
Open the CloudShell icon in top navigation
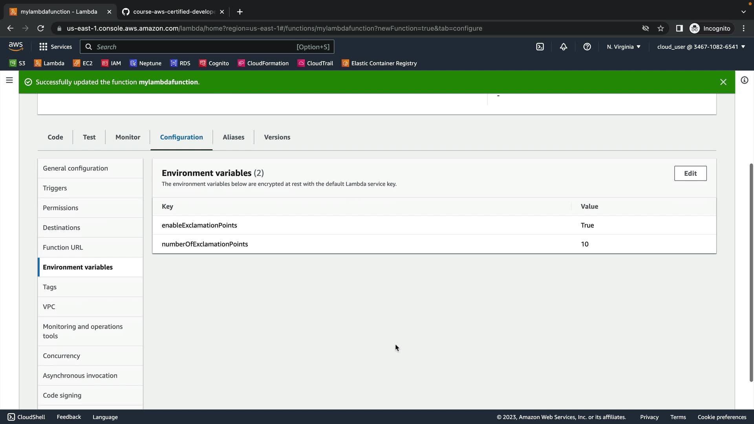coord(540,47)
